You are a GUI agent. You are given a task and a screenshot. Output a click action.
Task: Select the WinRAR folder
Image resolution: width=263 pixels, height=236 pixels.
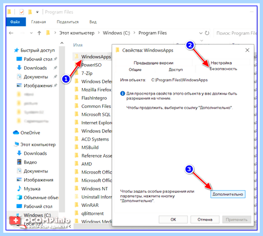click(86, 205)
